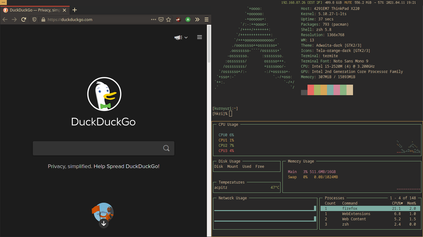Click the Mem% column header
The image size is (423, 237).
pyautogui.click(x=411, y=203)
